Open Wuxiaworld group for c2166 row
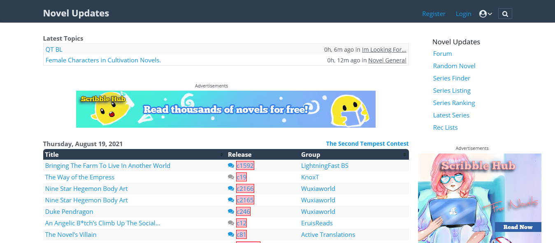The height and width of the screenshot is (243, 555). pos(318,189)
